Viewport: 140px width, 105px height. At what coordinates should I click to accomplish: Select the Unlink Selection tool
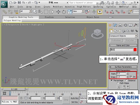click(10, 12)
